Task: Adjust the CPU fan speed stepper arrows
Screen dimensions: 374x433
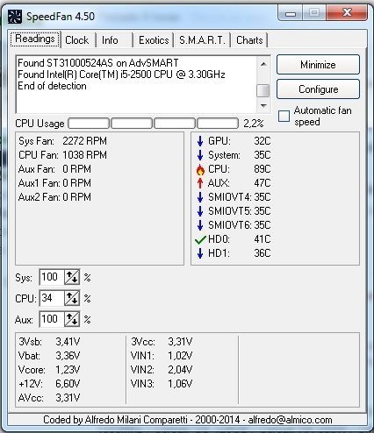Action: [72, 298]
